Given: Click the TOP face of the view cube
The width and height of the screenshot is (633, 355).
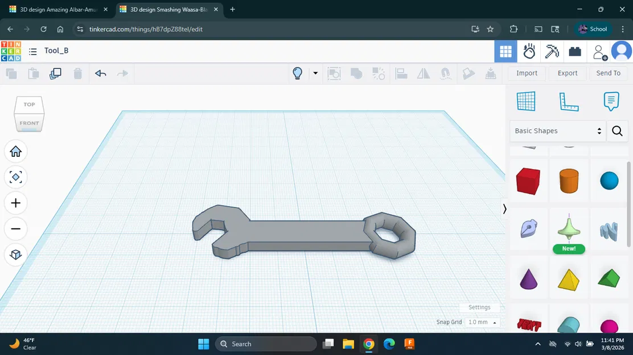Looking at the screenshot, I should pyautogui.click(x=28, y=104).
